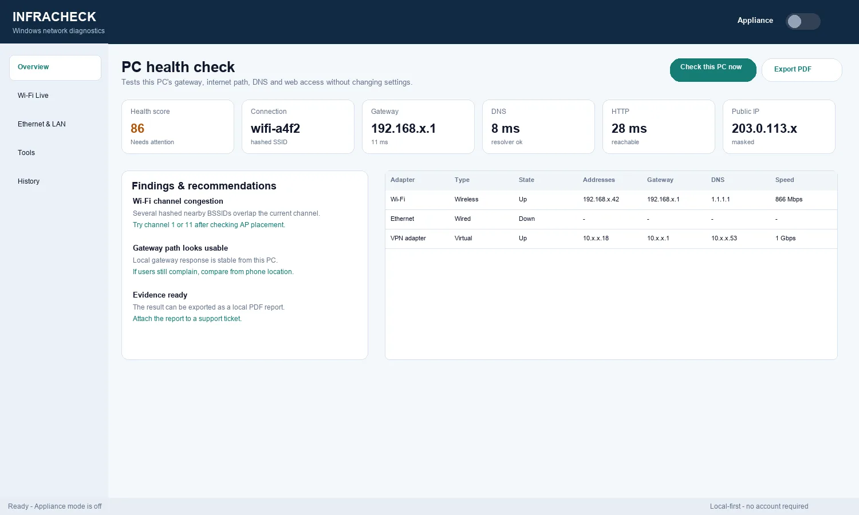Image resolution: width=859 pixels, height=515 pixels.
Task: Click the Virtual type cell
Action: pyautogui.click(x=463, y=238)
